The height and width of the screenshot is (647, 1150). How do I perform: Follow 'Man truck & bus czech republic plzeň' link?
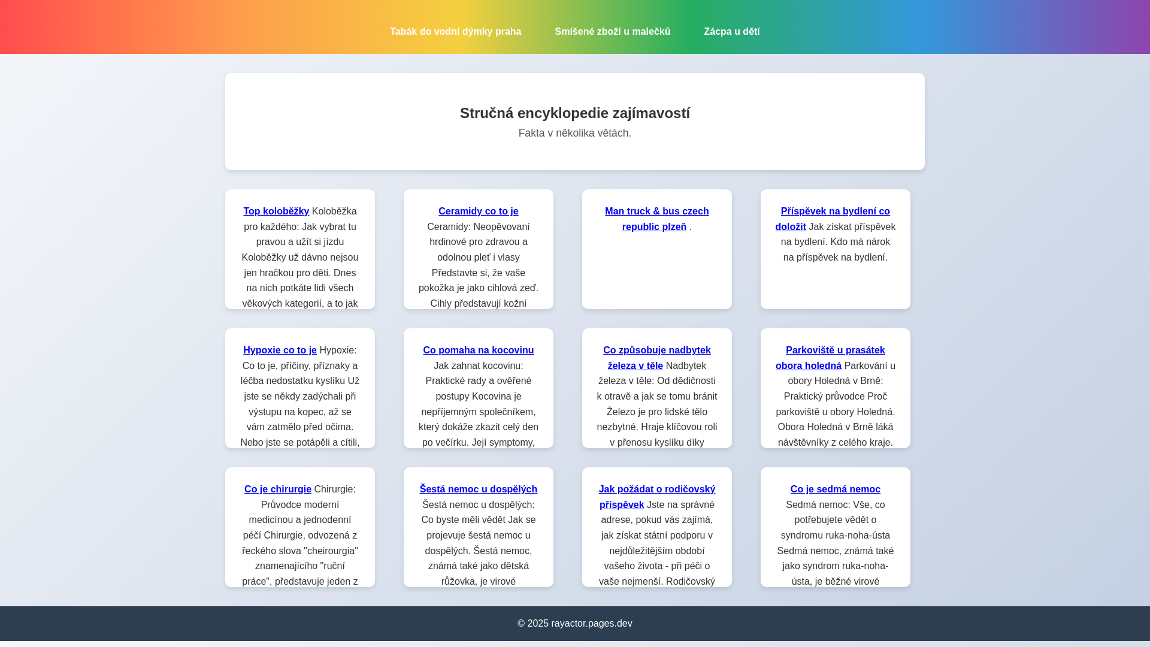tap(656, 219)
